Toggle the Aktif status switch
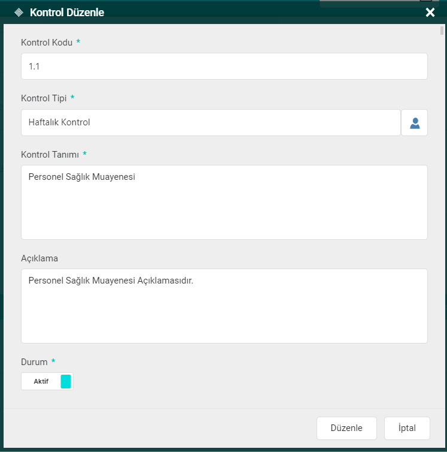 pyautogui.click(x=47, y=381)
